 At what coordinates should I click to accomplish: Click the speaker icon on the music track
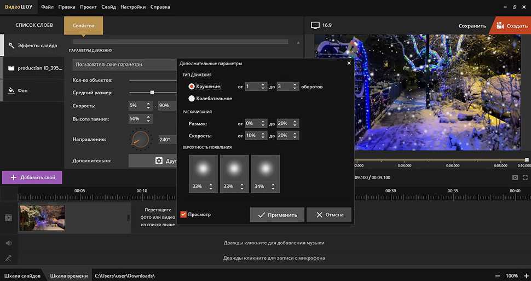point(9,243)
